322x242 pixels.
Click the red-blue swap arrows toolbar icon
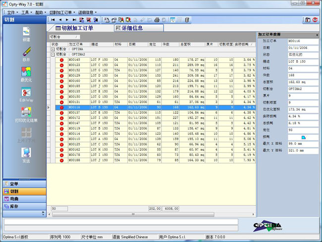click(x=82, y=20)
